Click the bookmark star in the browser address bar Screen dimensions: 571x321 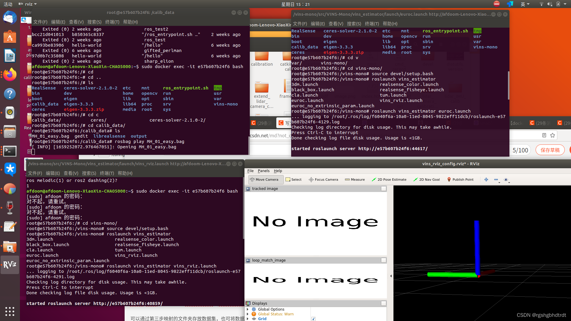click(553, 135)
